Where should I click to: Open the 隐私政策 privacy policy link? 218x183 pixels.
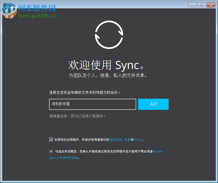115,140
